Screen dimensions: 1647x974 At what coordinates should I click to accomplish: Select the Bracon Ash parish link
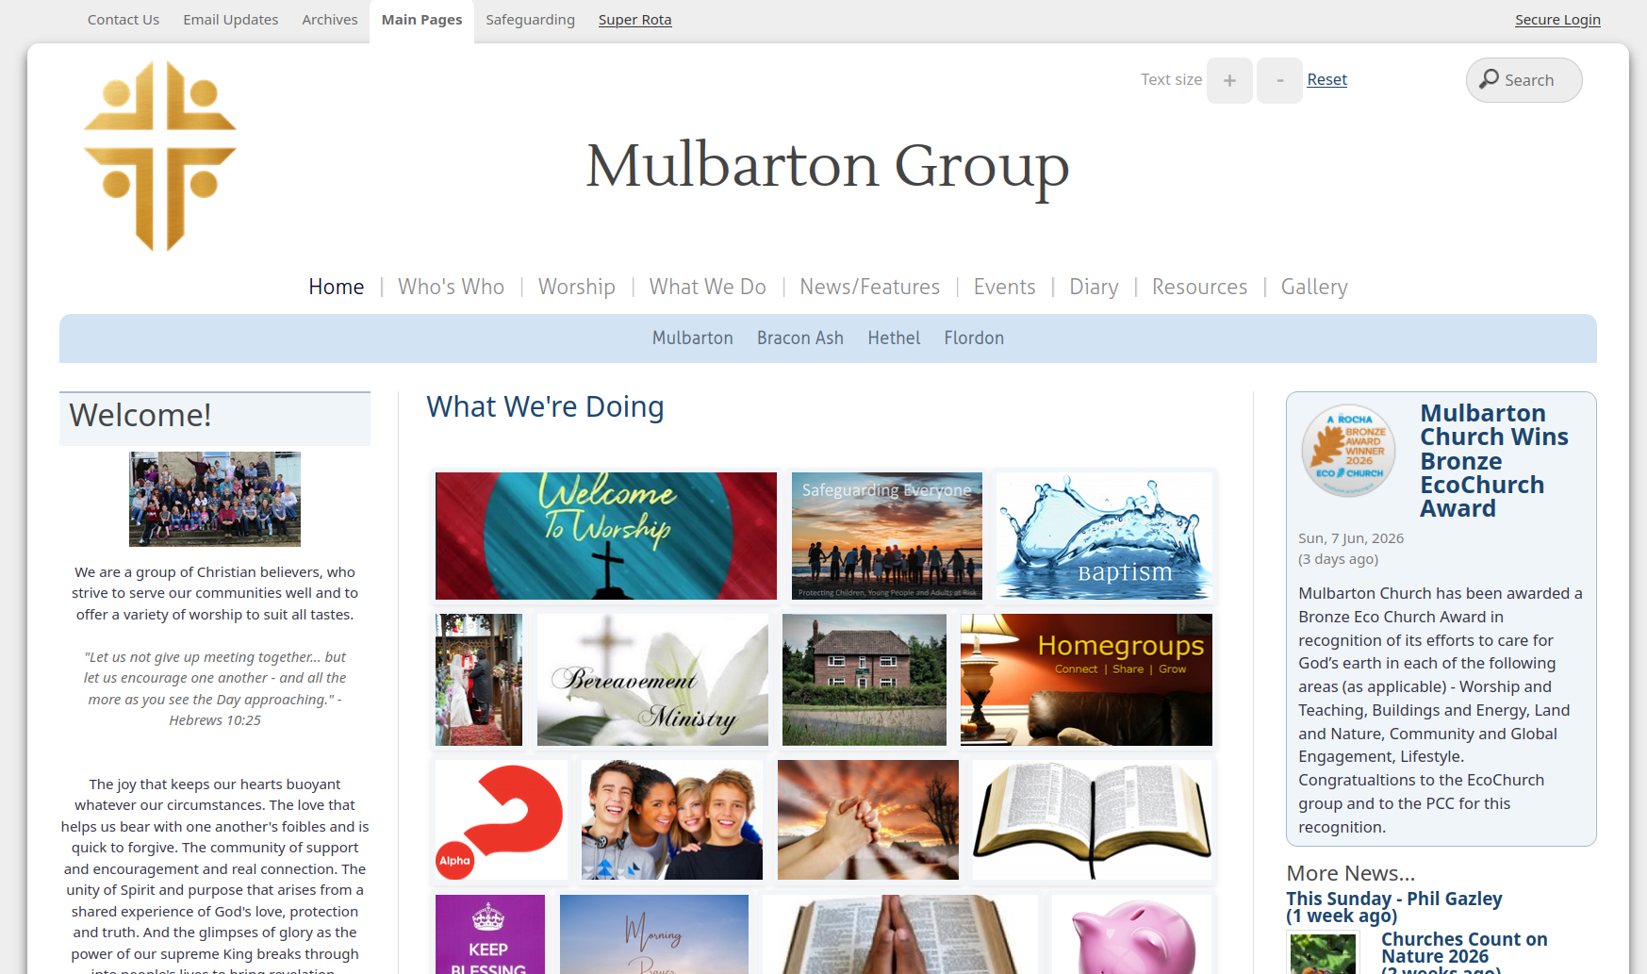800,338
